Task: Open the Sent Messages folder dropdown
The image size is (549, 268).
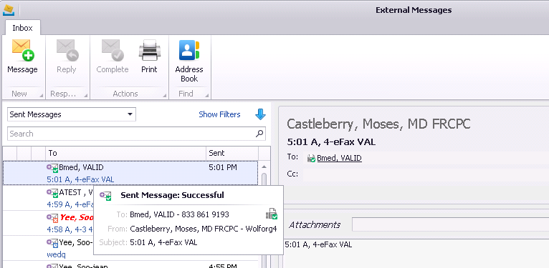Action: pyautogui.click(x=130, y=114)
